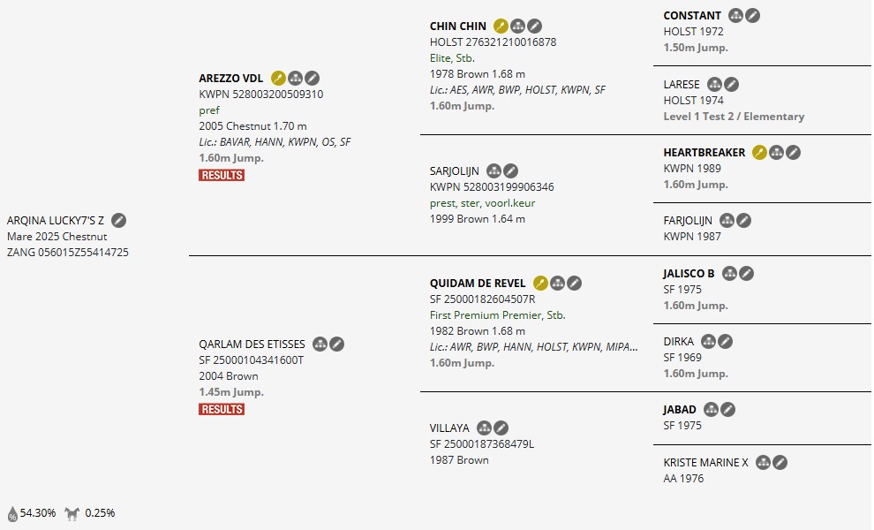Open the FARJOLIJN horse name link
Screen dimensions: 874x530
click(689, 221)
